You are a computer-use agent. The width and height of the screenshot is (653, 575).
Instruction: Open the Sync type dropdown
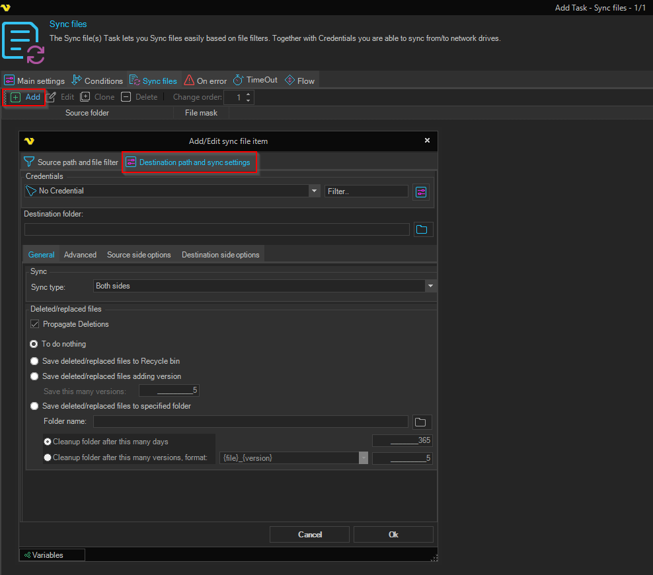[430, 286]
